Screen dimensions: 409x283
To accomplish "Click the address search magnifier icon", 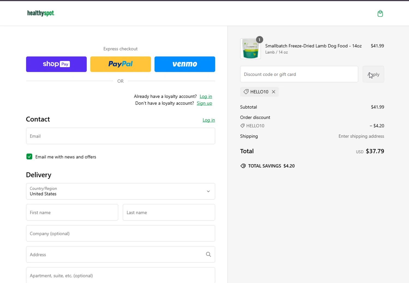I will [208, 254].
